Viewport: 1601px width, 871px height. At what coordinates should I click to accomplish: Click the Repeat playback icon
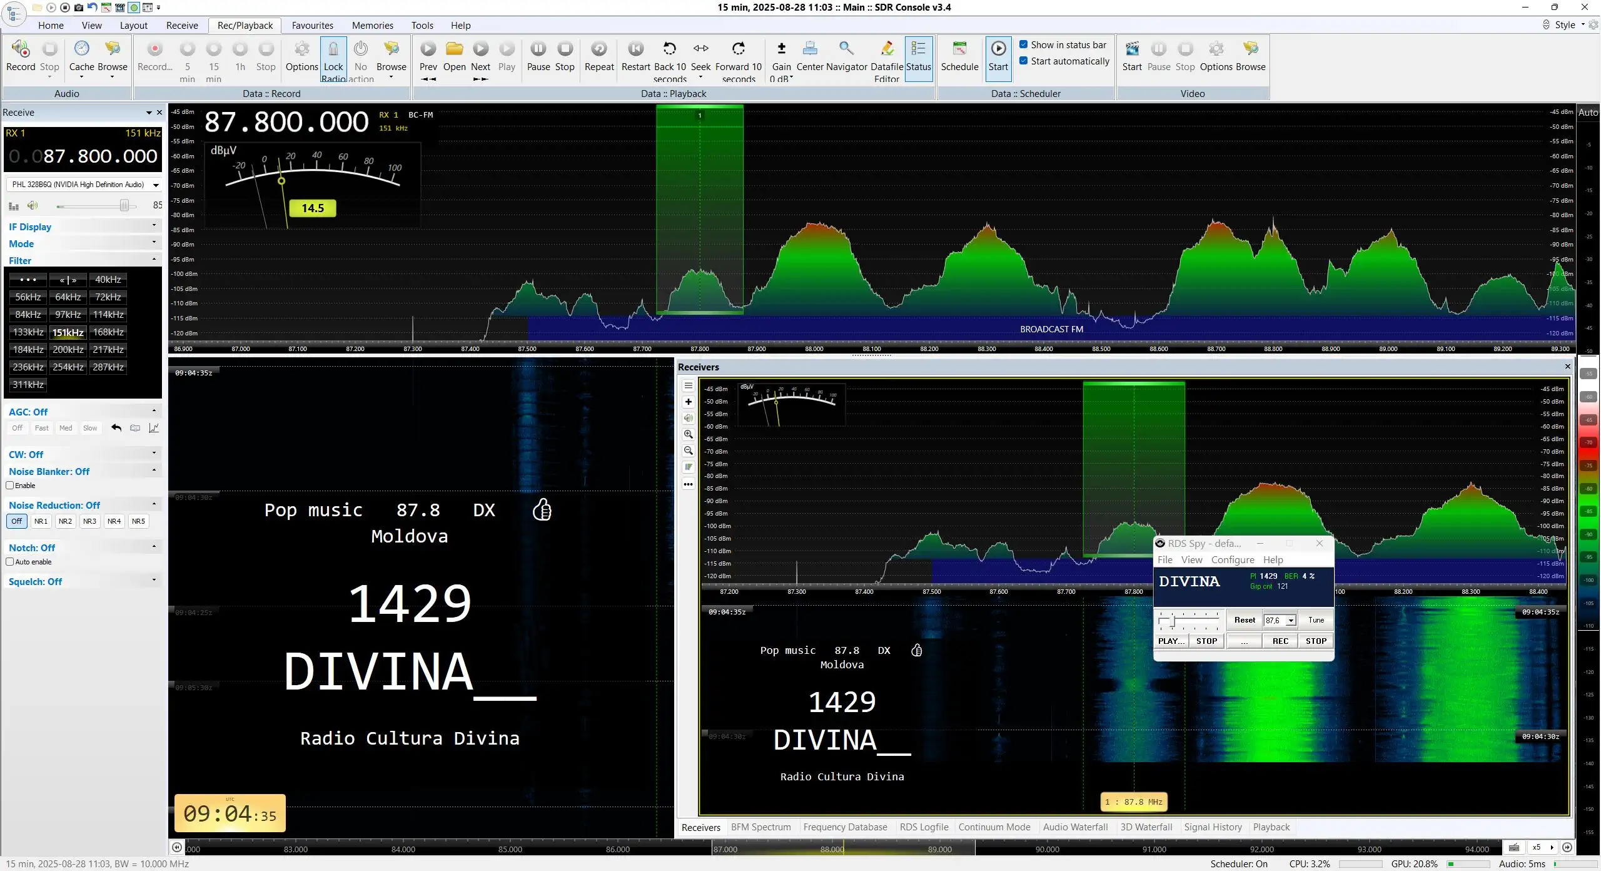pyautogui.click(x=599, y=49)
